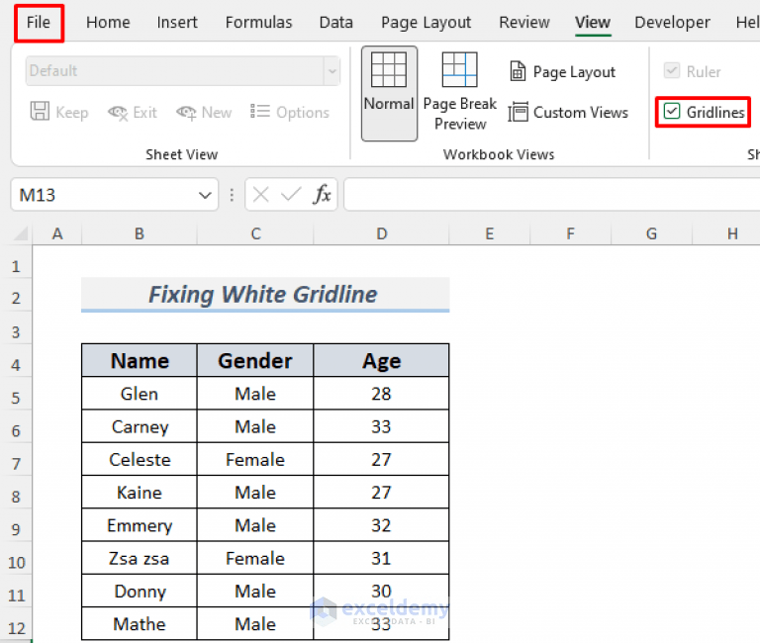Viewport: 760px width, 643px height.
Task: Open sheet view Options
Action: pos(290,113)
